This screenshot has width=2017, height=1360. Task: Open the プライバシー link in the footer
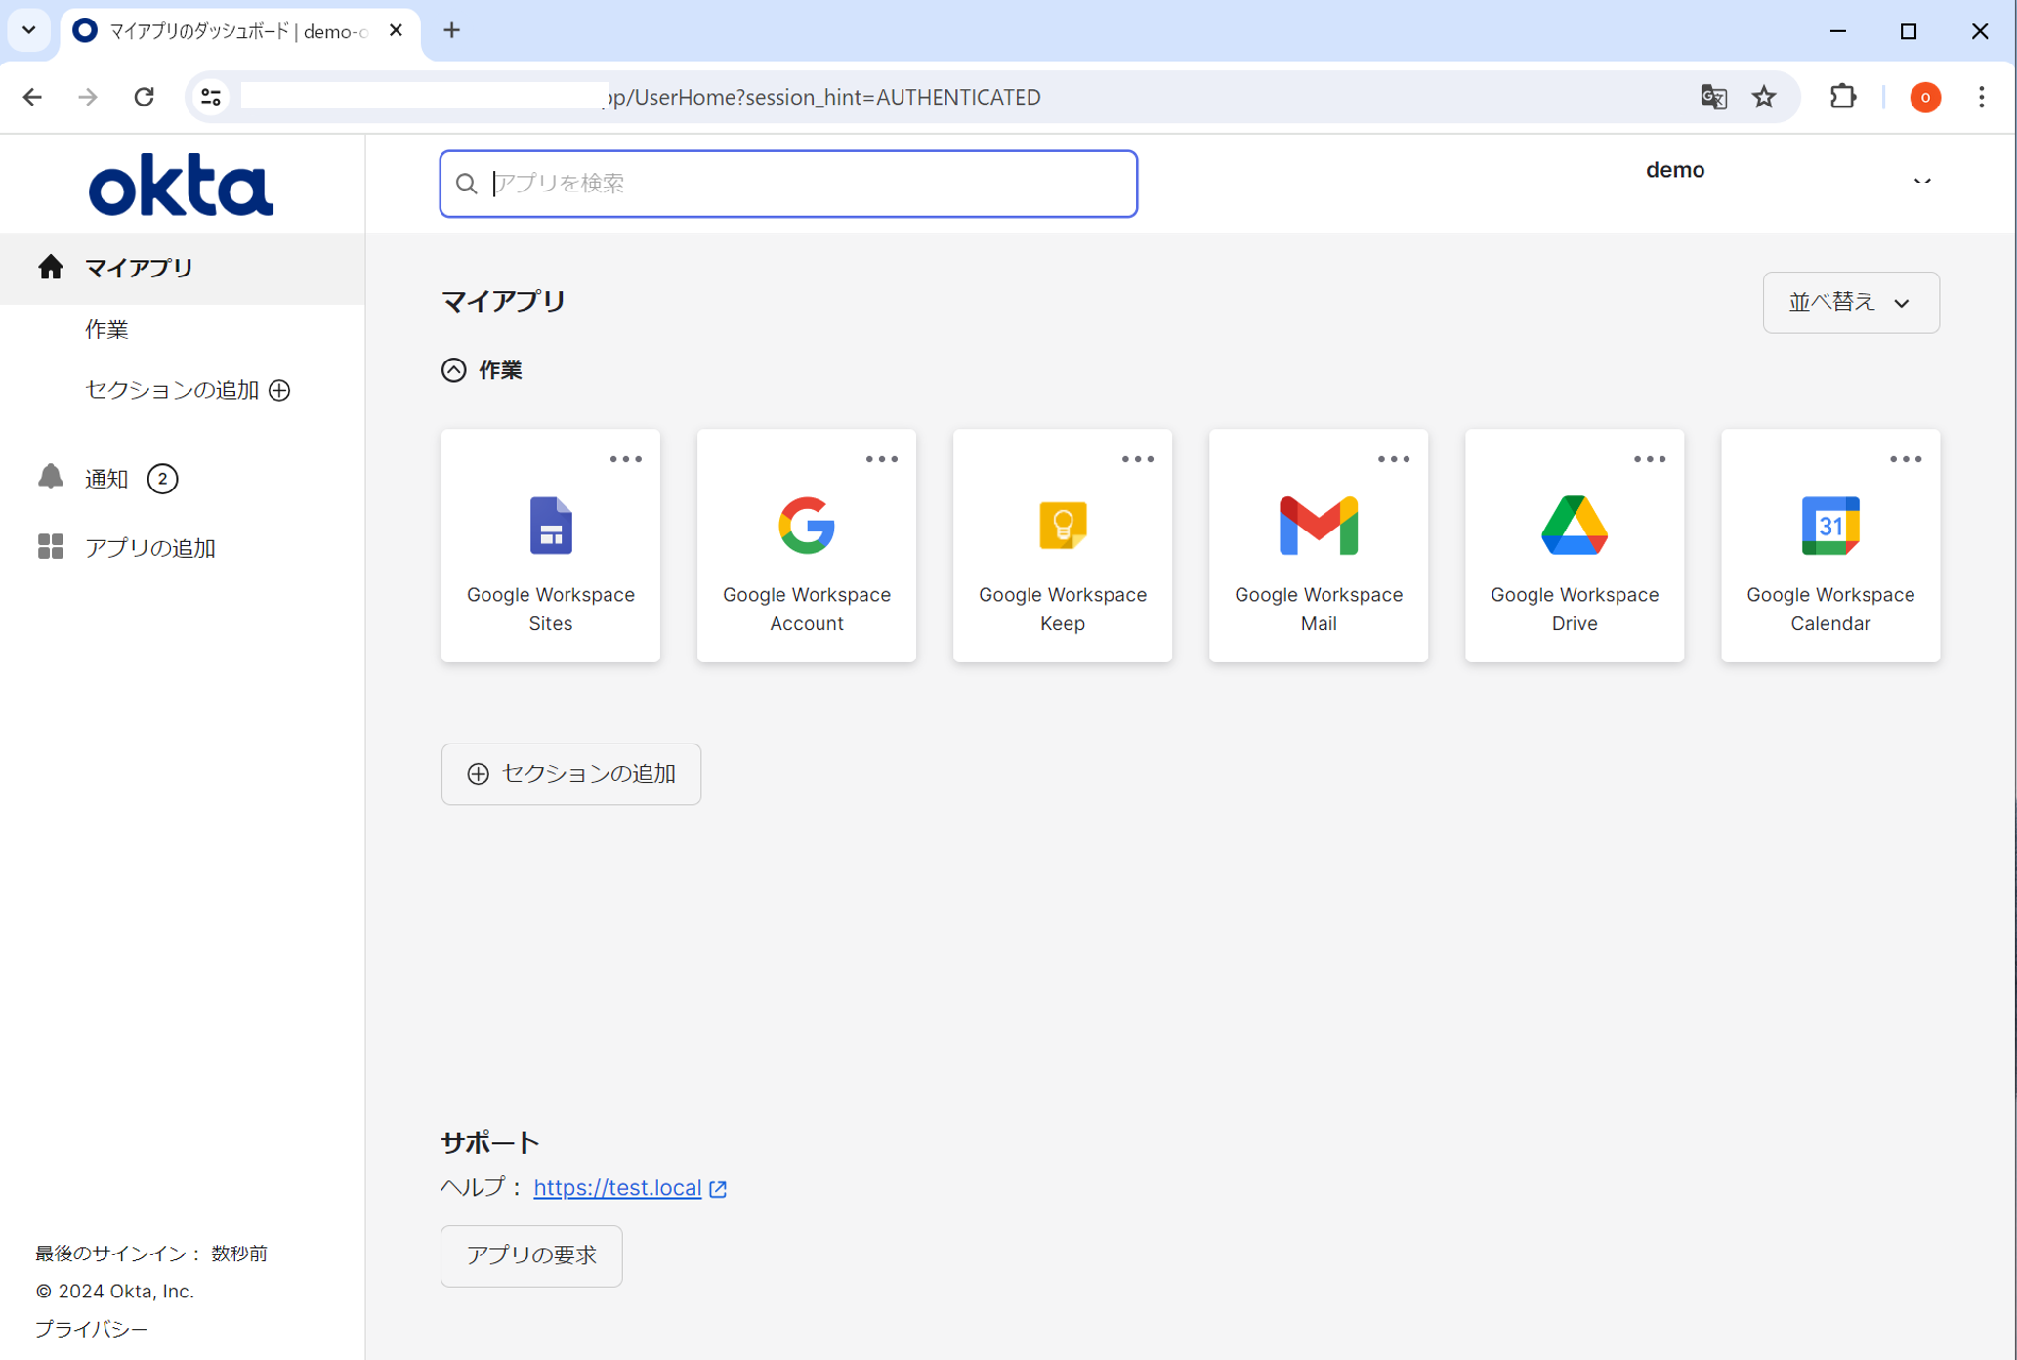click(x=92, y=1329)
